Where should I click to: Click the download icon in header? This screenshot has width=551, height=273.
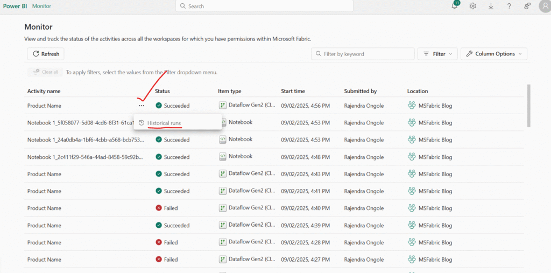(491, 6)
